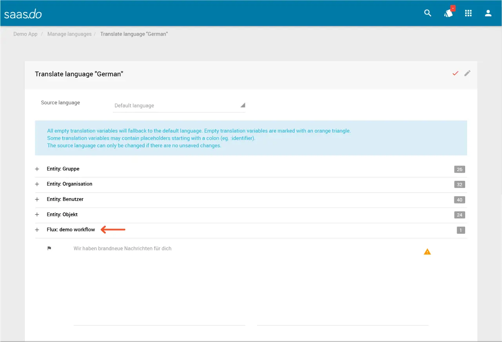The image size is (502, 342).
Task: Open the user profile icon
Action: pyautogui.click(x=488, y=13)
